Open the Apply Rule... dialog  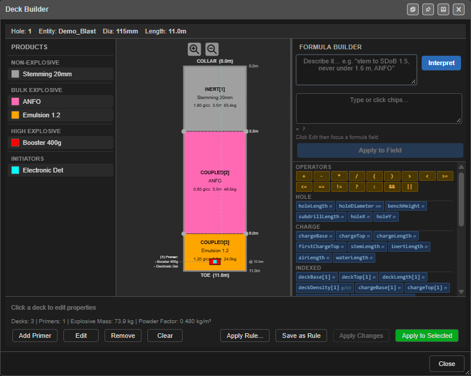coord(245,336)
